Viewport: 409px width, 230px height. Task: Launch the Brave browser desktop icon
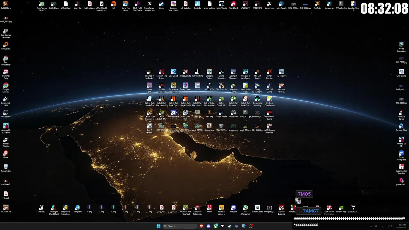coord(6,155)
